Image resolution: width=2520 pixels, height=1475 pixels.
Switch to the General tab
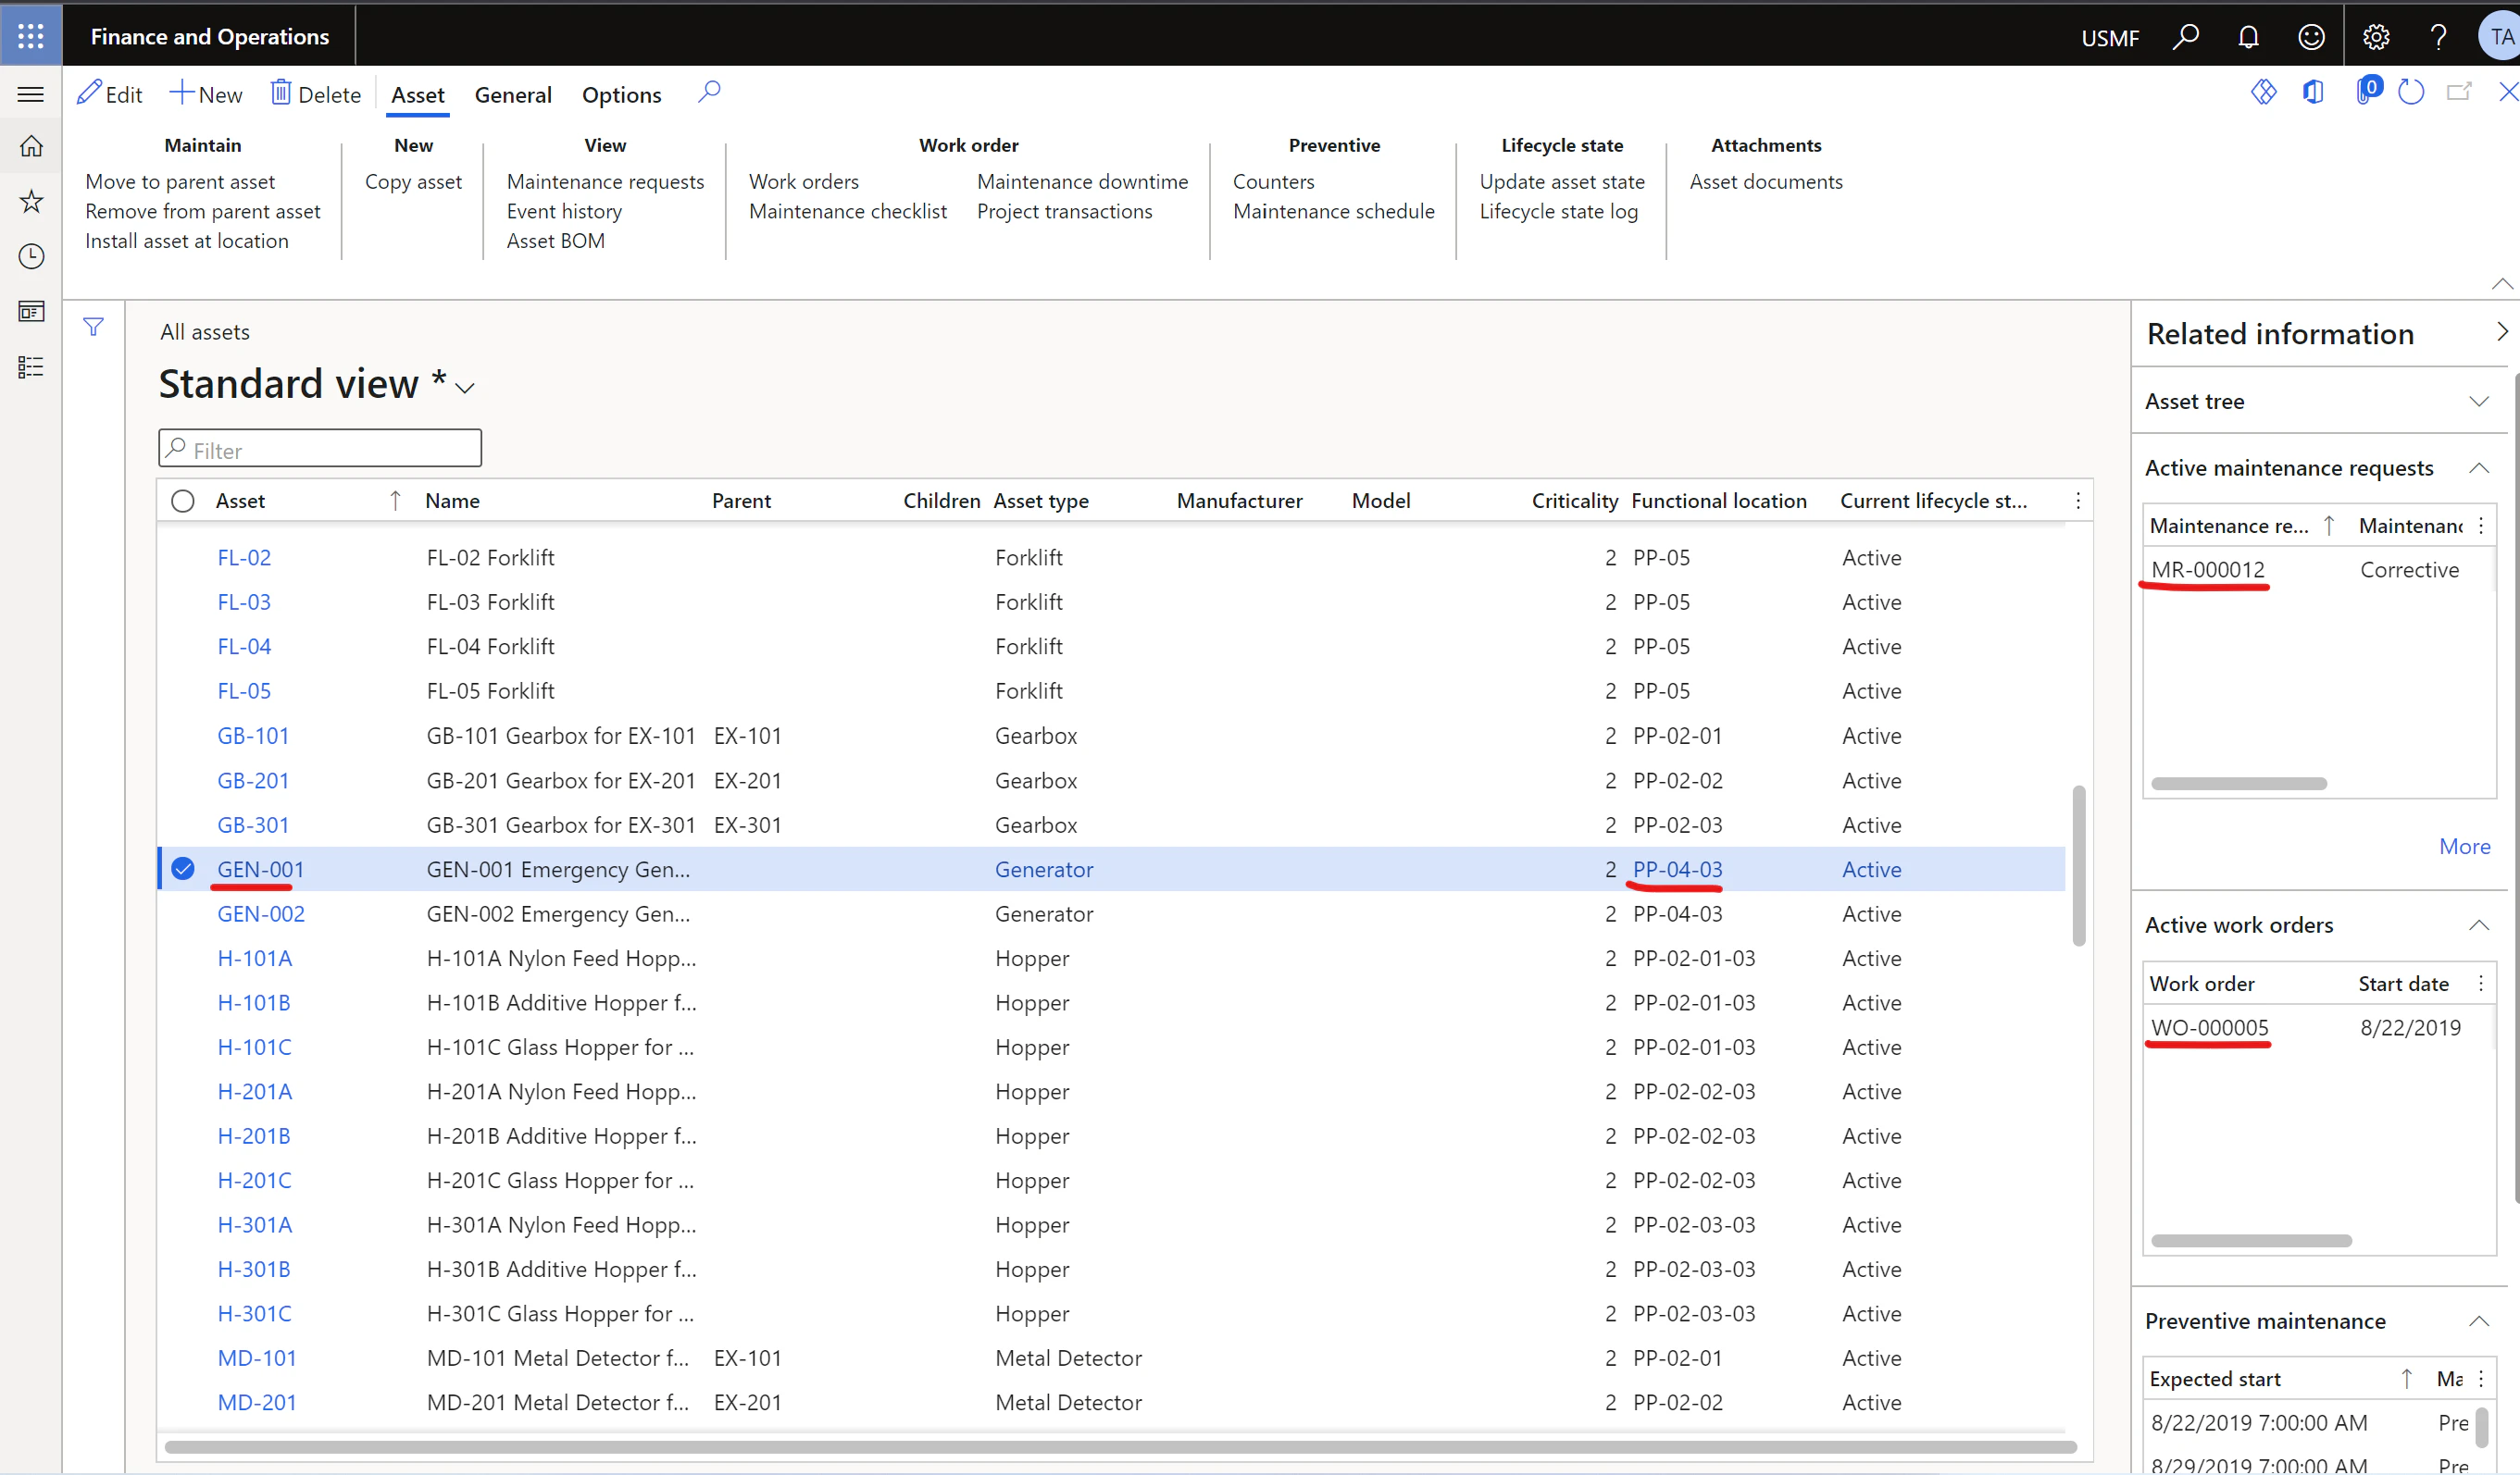(x=513, y=95)
